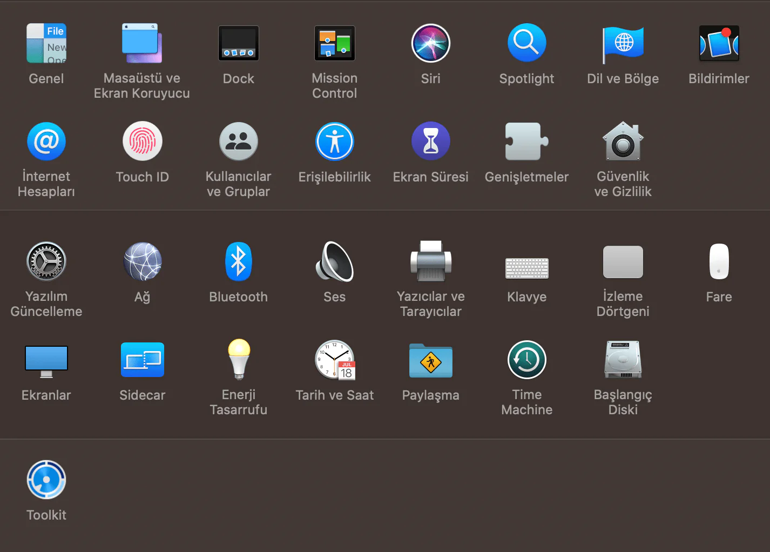The width and height of the screenshot is (770, 552).
Task: Open the Toolkit pane
Action: pyautogui.click(x=46, y=479)
